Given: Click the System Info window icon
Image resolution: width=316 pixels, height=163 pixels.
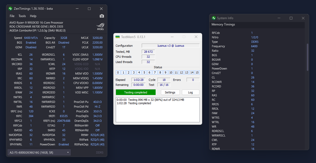Looking at the screenshot, I should [x=214, y=18].
